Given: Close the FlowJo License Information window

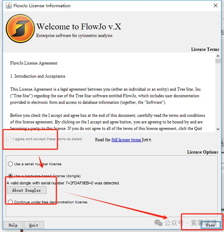Looking at the screenshot, I should 216,5.
